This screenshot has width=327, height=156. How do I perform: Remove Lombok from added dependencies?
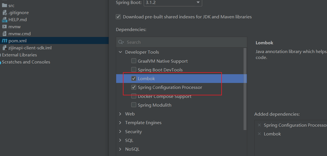click(x=259, y=134)
